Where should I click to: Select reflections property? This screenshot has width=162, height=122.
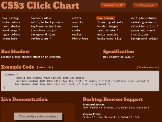[x=41, y=39]
